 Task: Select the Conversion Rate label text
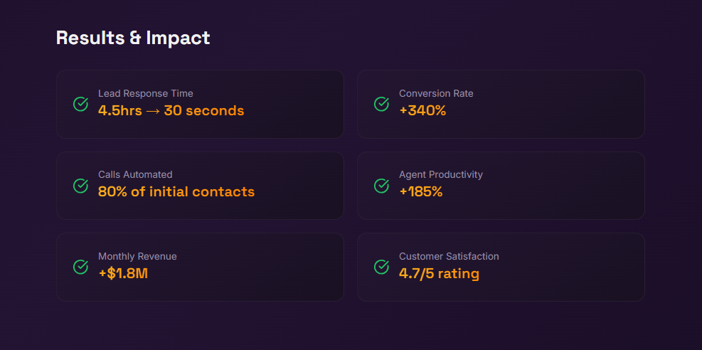pos(436,93)
